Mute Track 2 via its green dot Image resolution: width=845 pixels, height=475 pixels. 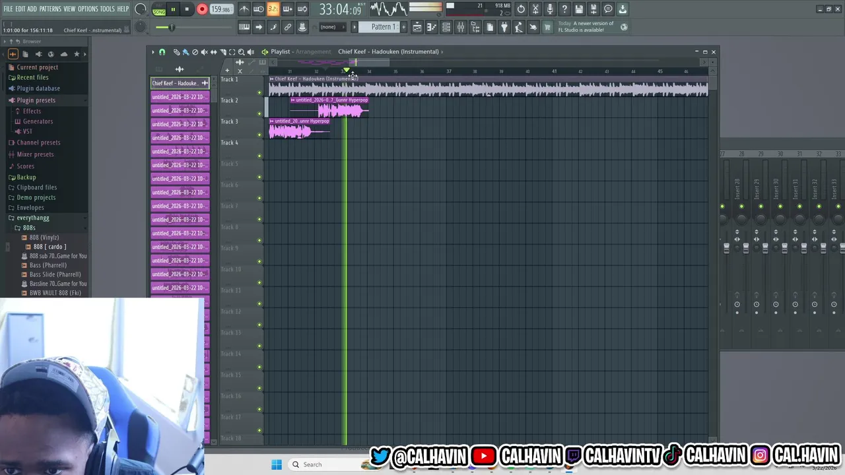tap(259, 113)
